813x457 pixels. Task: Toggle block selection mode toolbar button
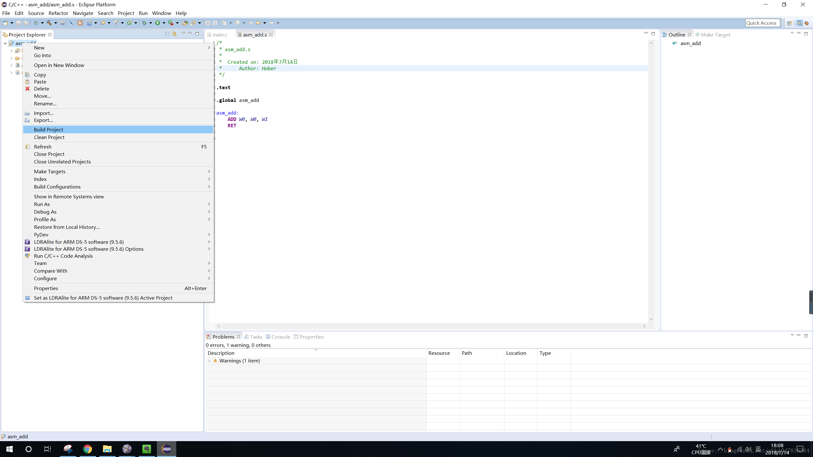coord(208,23)
